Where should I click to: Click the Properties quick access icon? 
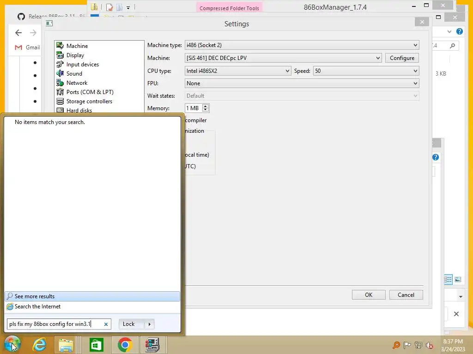click(x=109, y=7)
